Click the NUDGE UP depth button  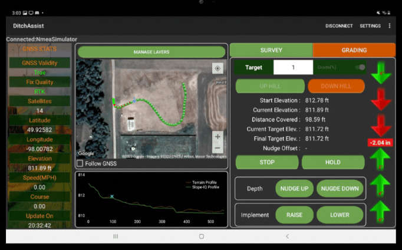[294, 189]
